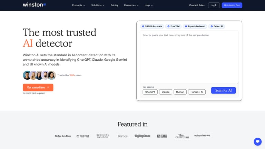Viewport: 265px width, 149px height.
Task: Open the live chat bubble icon
Action: pyautogui.click(x=257, y=141)
